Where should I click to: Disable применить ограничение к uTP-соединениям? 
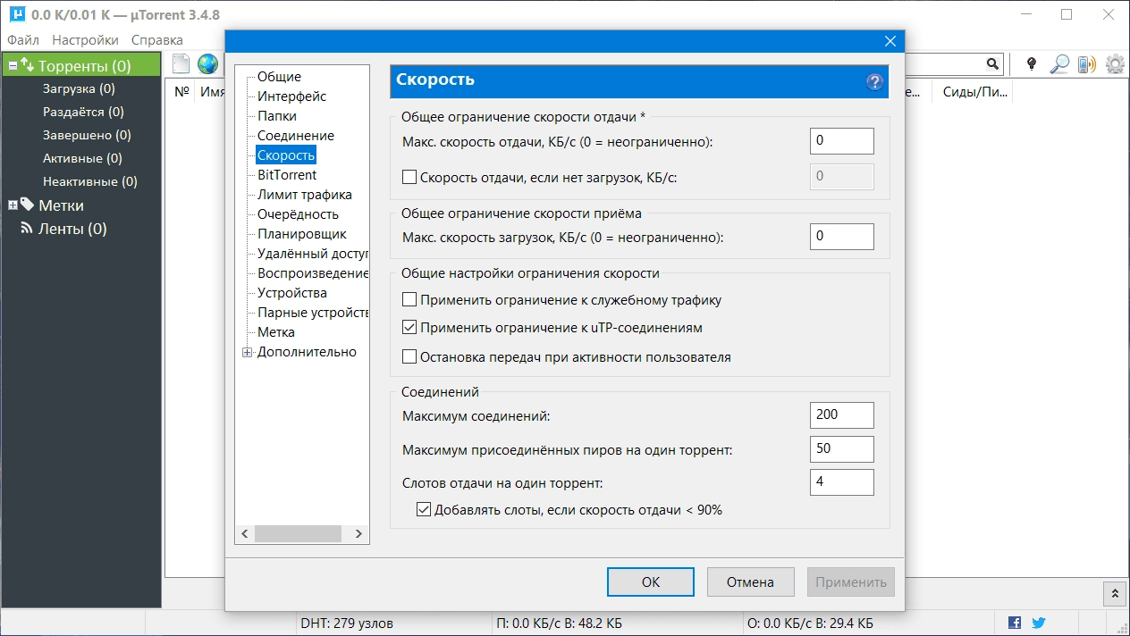tap(409, 328)
